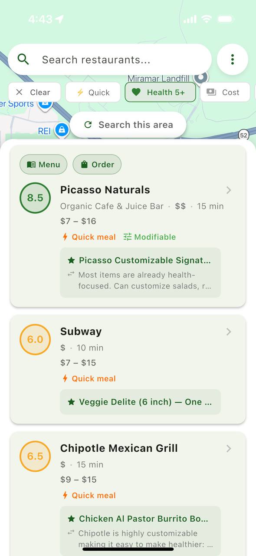Image resolution: width=256 pixels, height=556 pixels.
Task: Expand the Subway card chevron
Action: coord(229,332)
